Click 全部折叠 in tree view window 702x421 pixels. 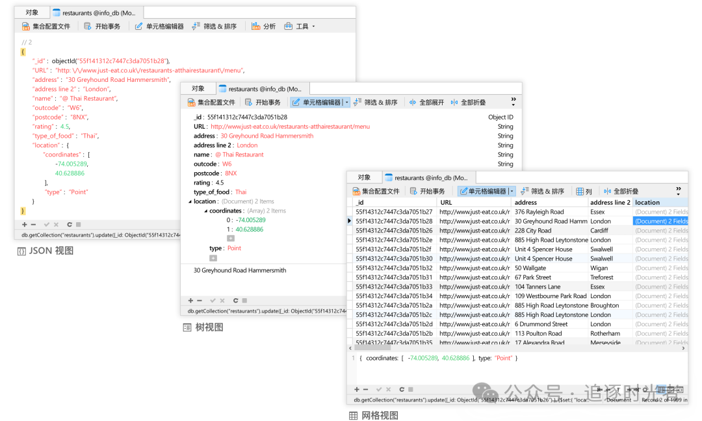point(468,103)
